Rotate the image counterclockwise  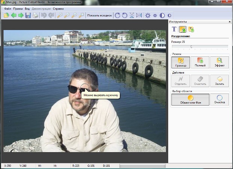124,15
